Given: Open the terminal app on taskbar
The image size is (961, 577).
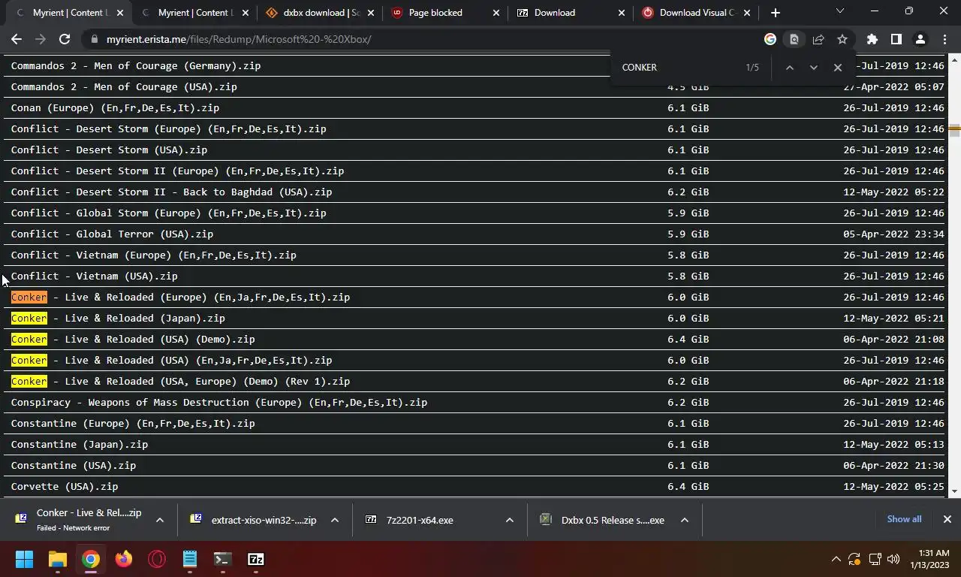Looking at the screenshot, I should coord(222,559).
